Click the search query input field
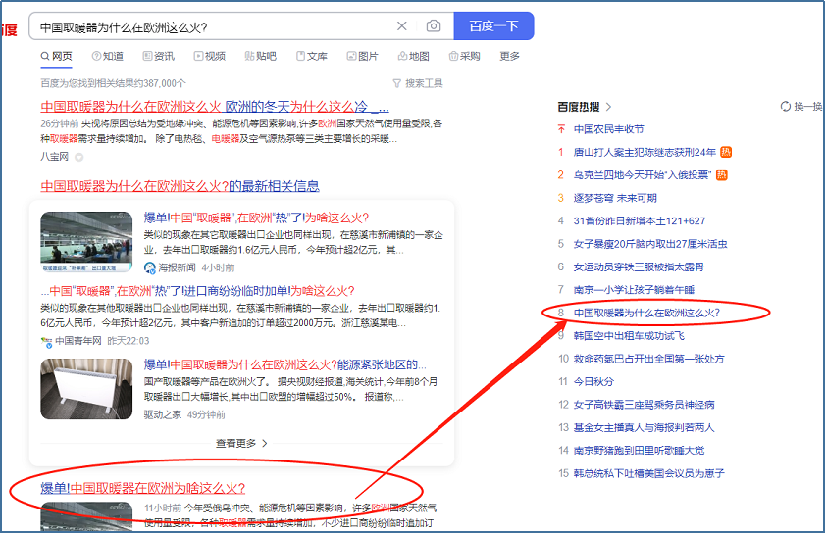 click(x=211, y=26)
